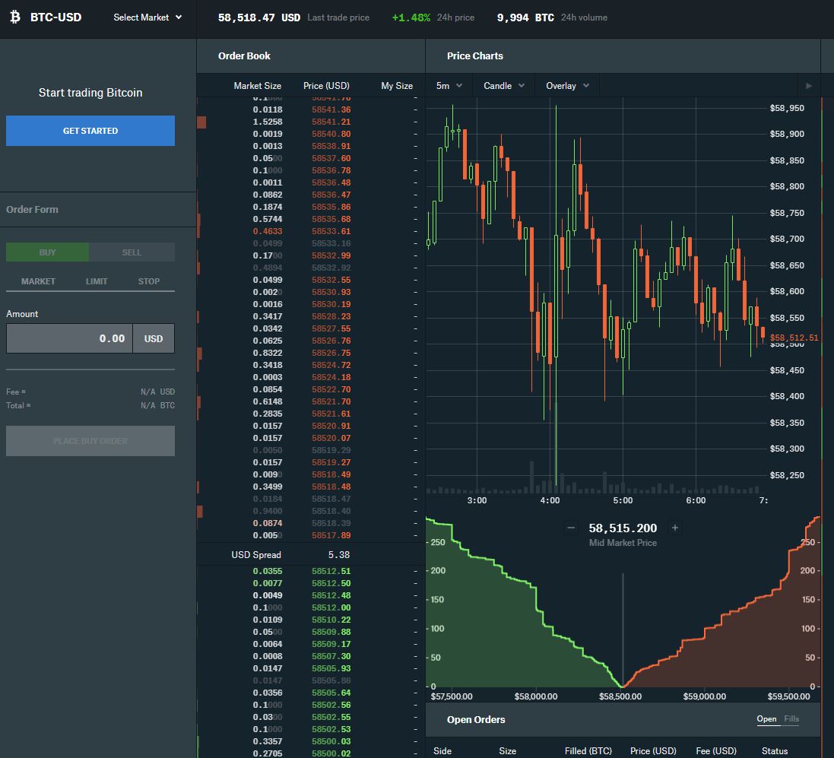The height and width of the screenshot is (758, 834).
Task: Select ask price 58541.21
Action: tap(331, 122)
